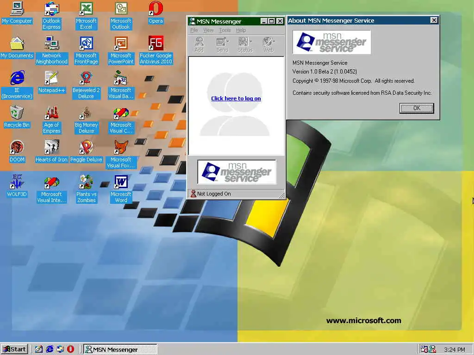Click the MSN Messenger taskbar button
The image size is (474, 355).
point(120,349)
